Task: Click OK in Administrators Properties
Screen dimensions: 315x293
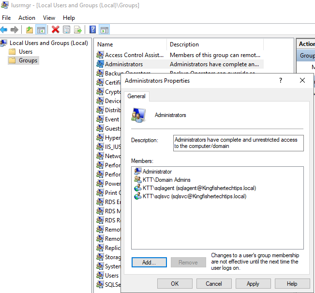Action: (x=175, y=283)
